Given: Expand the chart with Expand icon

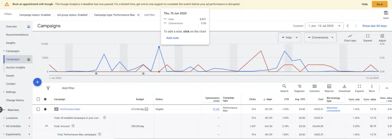Looking at the screenshot, I should (x=367, y=36).
